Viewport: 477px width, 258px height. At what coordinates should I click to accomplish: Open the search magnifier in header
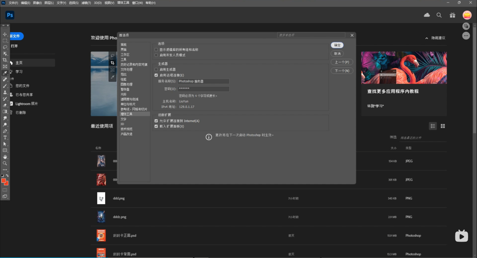(x=439, y=15)
